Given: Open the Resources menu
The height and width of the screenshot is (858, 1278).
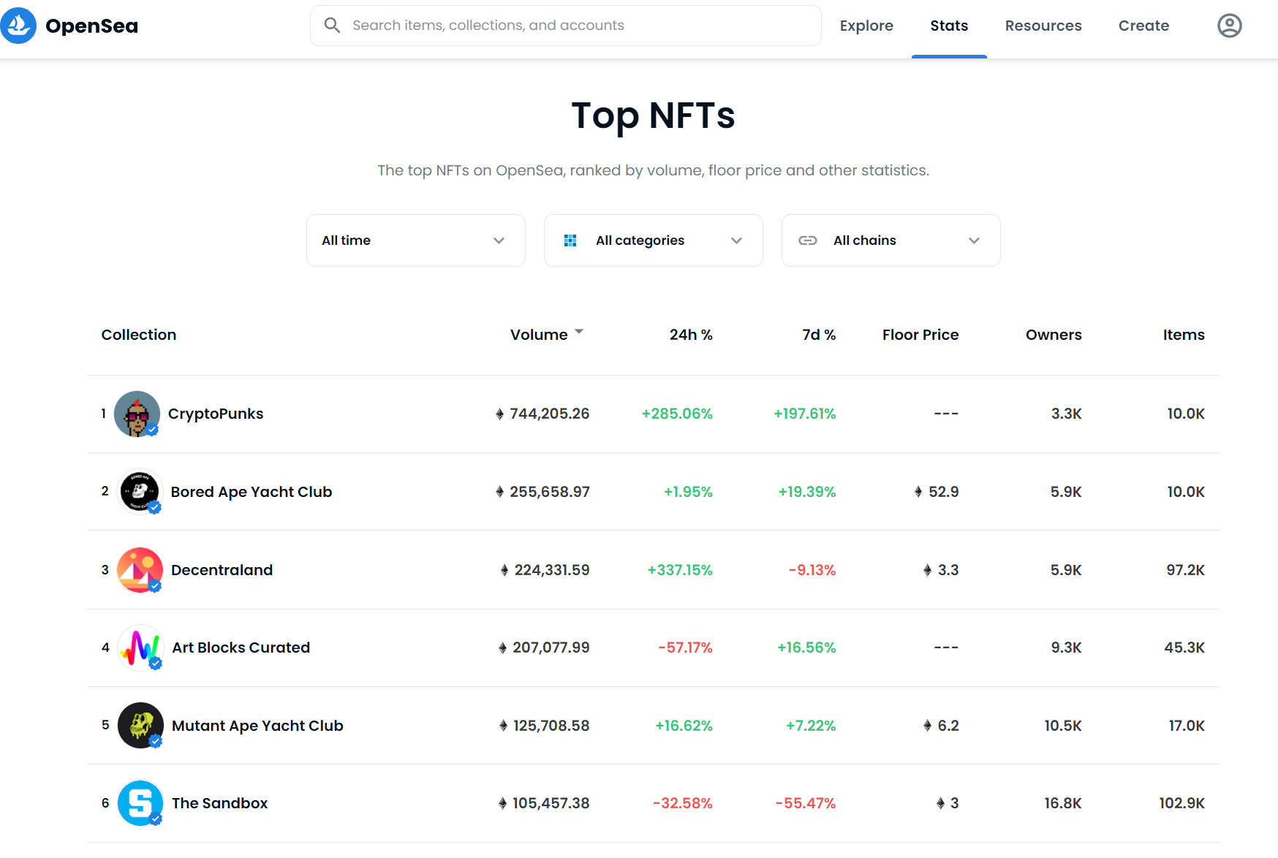Looking at the screenshot, I should point(1043,26).
